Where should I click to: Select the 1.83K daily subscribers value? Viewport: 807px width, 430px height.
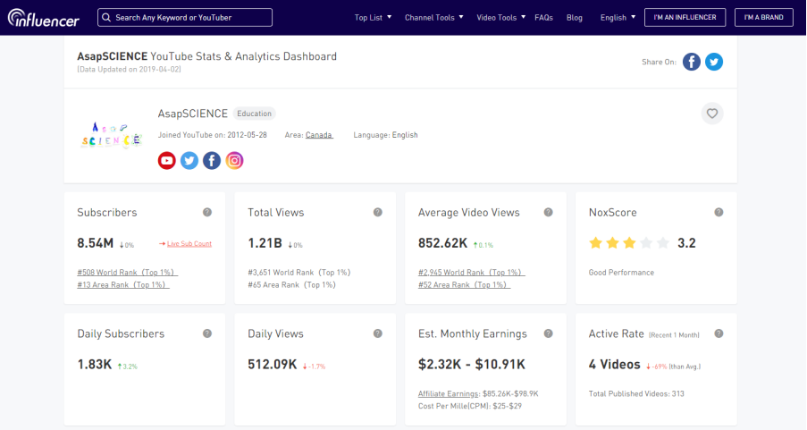click(94, 365)
